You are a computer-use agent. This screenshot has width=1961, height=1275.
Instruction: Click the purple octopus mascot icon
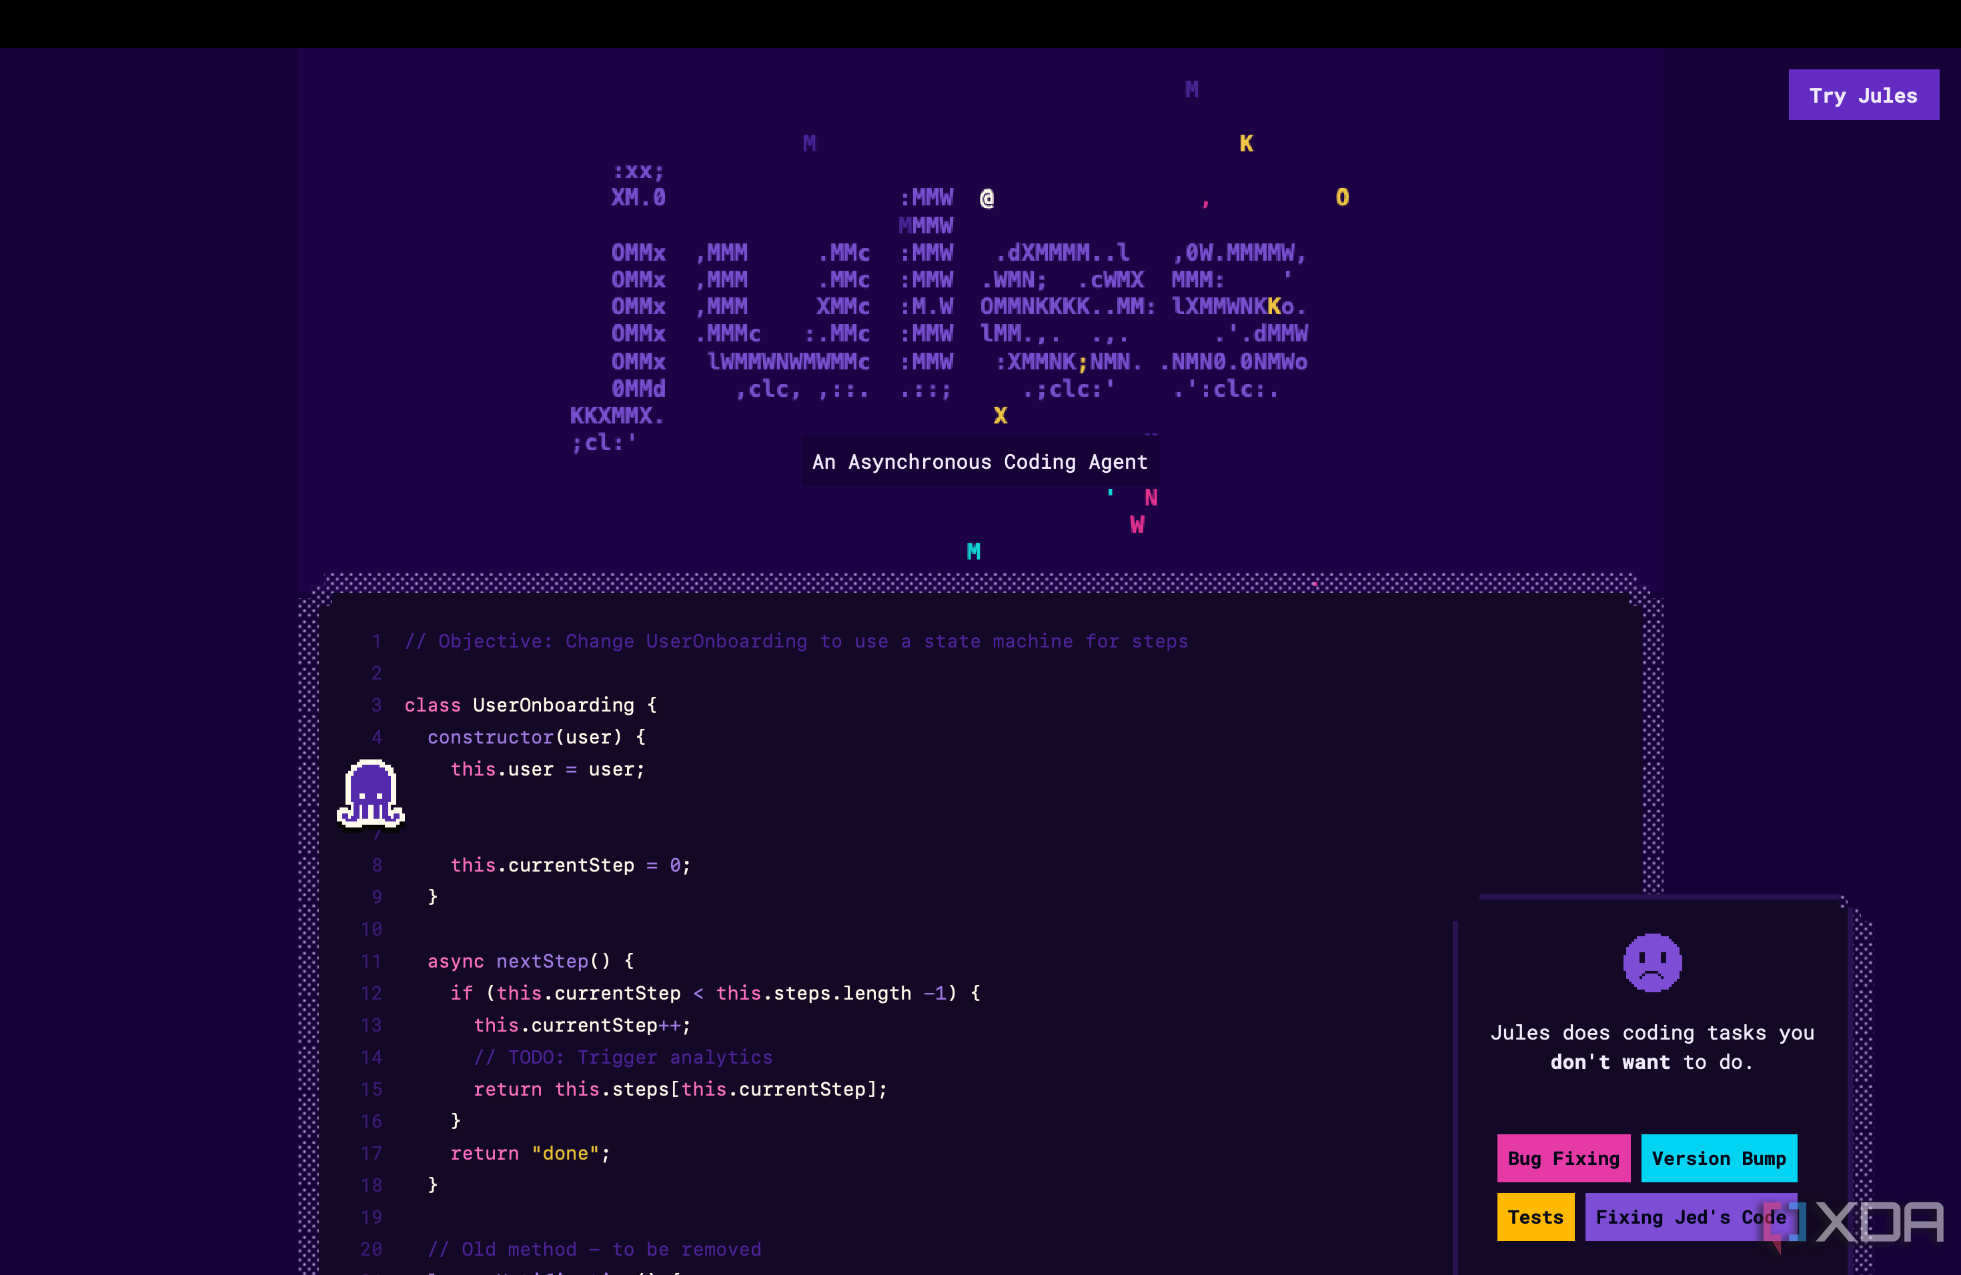pos(371,794)
